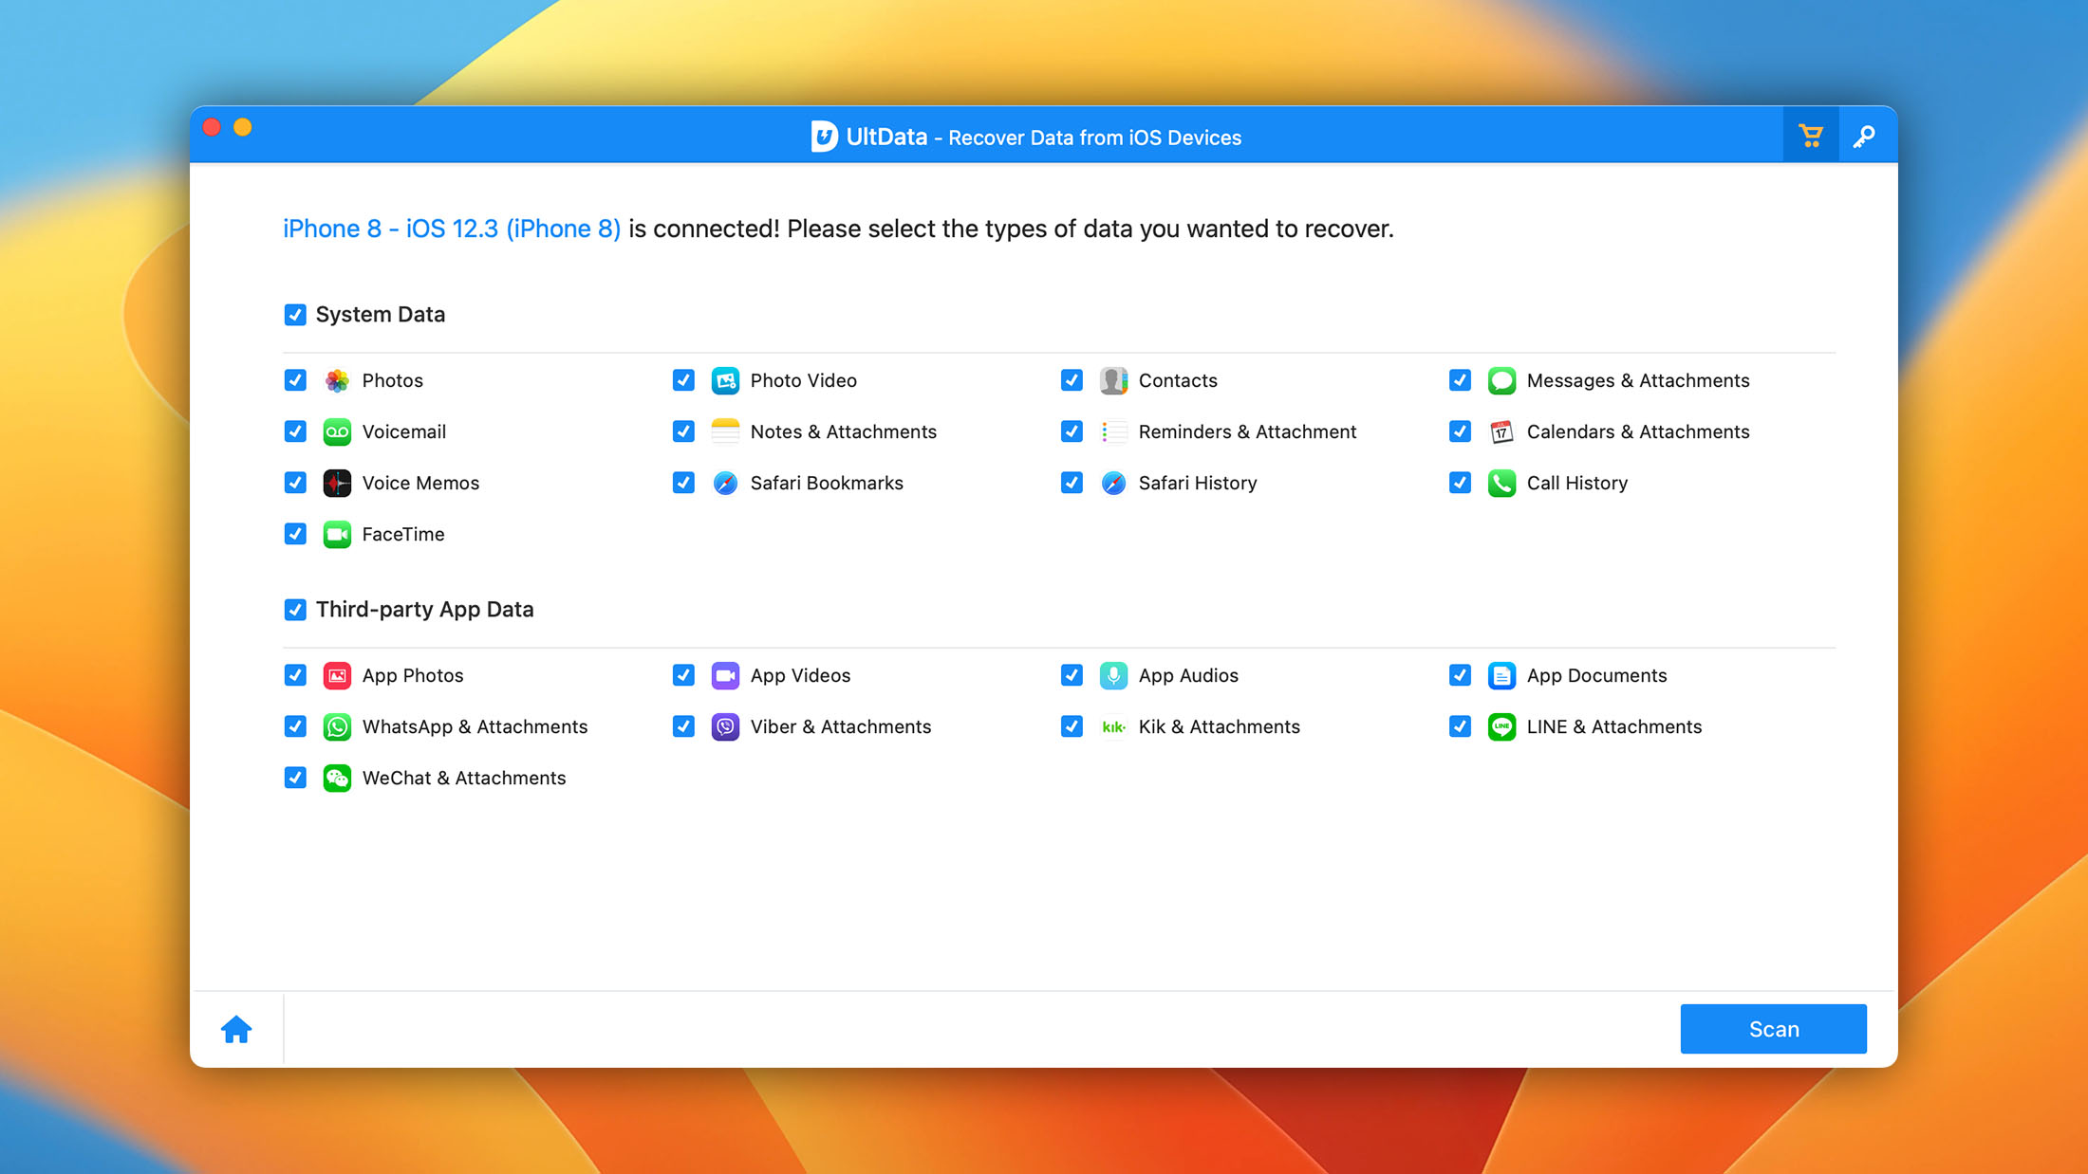Viewport: 2088px width, 1174px height.
Task: Click the LINE & Attachments label text
Action: 1613,726
